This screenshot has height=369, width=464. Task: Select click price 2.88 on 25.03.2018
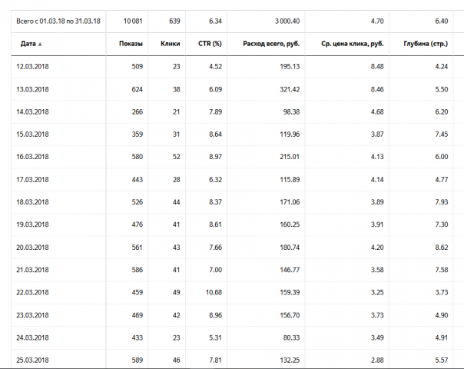pyautogui.click(x=377, y=360)
